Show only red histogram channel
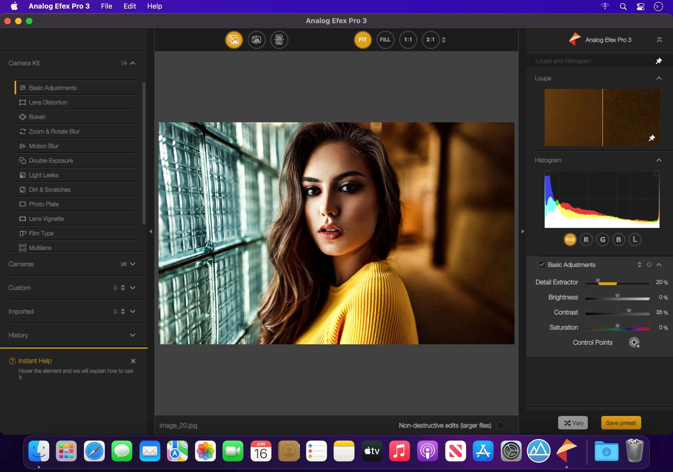The image size is (673, 472). (586, 240)
